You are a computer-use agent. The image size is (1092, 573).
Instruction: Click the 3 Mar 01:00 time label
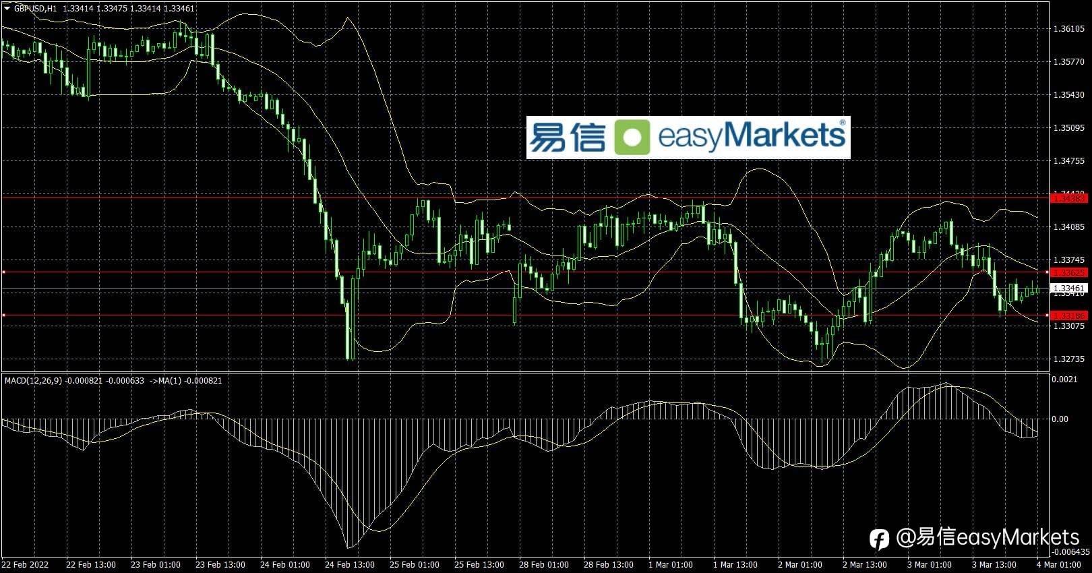point(929,565)
